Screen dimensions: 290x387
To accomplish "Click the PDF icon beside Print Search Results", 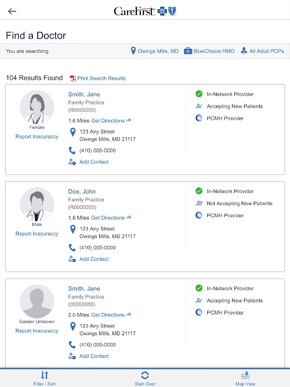I will pyautogui.click(x=73, y=78).
